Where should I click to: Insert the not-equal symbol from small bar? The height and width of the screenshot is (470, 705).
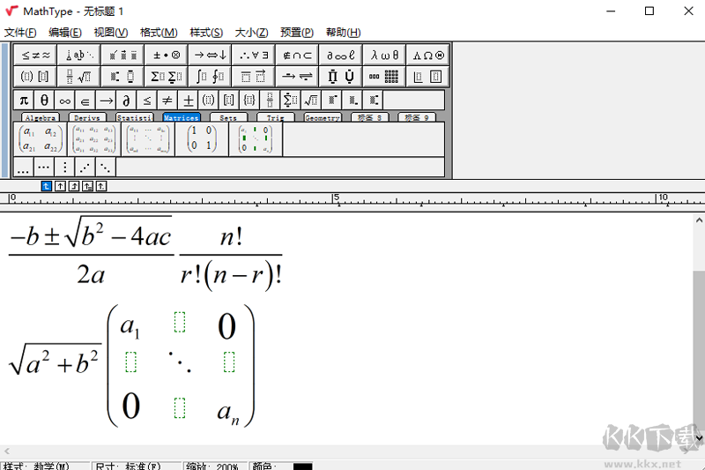[x=167, y=100]
